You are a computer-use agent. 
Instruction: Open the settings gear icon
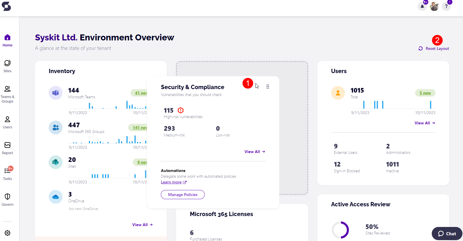7,233
